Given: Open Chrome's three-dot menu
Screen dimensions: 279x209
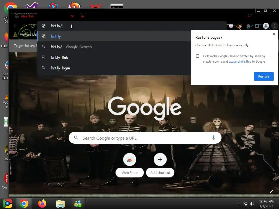Looking at the screenshot, I should pyautogui.click(x=275, y=26).
